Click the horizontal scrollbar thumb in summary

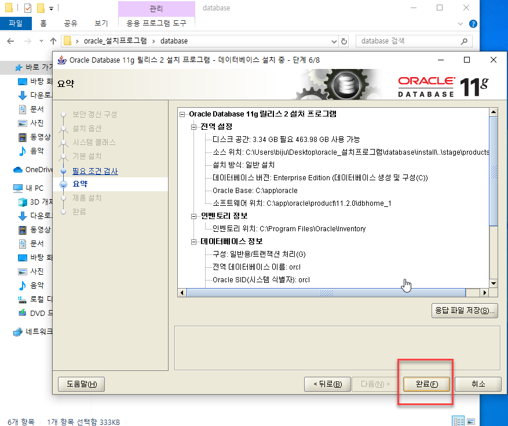pyautogui.click(x=326, y=293)
